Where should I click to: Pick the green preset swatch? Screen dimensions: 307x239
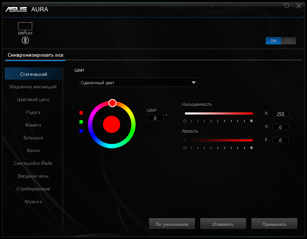click(x=81, y=122)
